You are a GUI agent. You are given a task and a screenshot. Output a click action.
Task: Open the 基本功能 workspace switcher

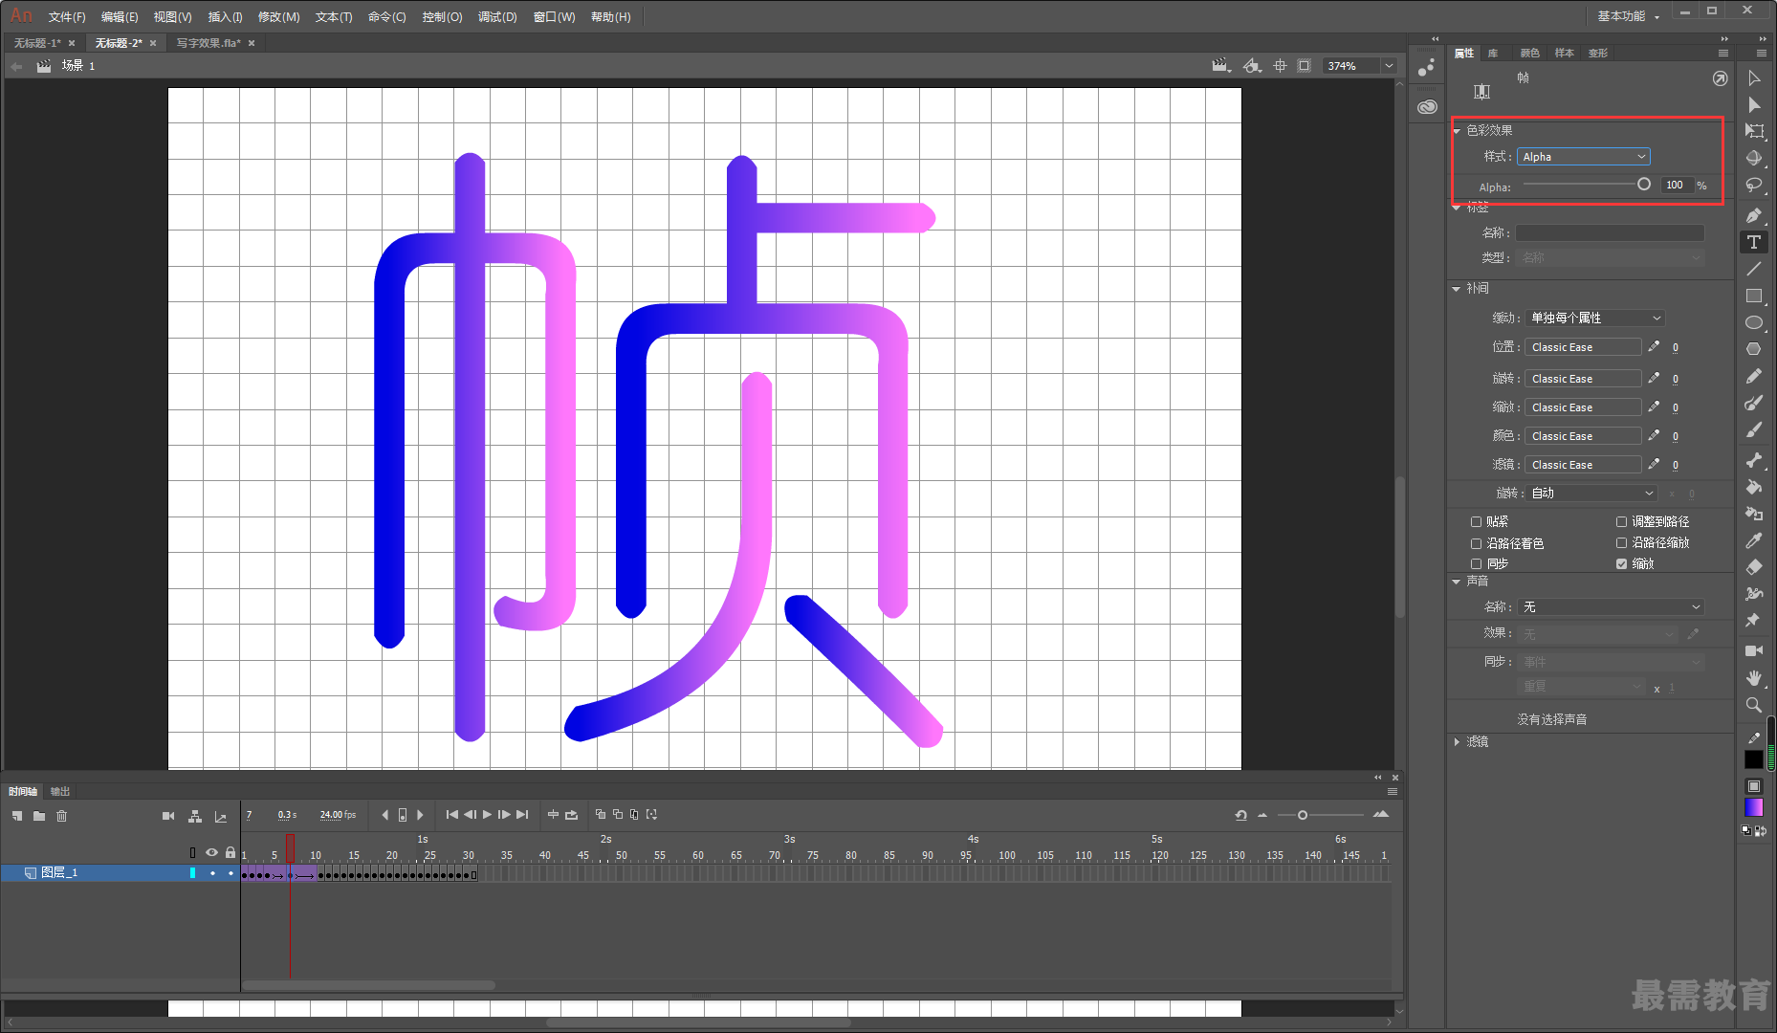(1628, 16)
